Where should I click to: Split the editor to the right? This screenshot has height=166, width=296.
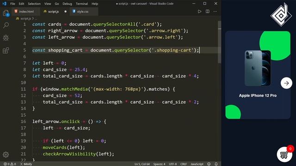pyautogui.click(x=208, y=12)
